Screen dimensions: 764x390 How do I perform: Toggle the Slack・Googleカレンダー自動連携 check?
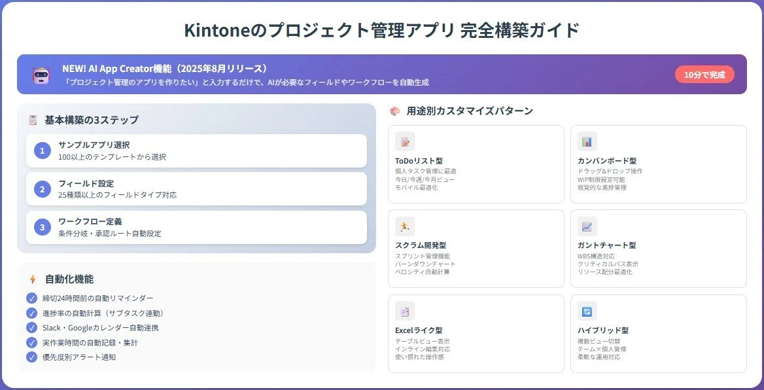[31, 328]
